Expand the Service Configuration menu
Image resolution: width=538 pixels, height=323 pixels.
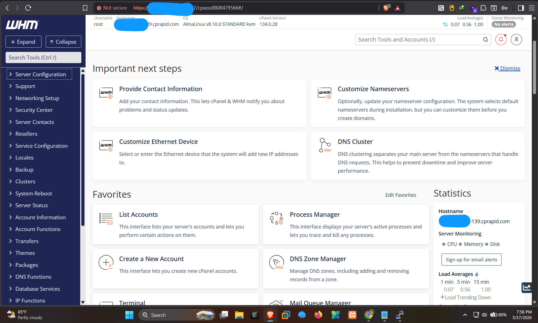tap(41, 146)
